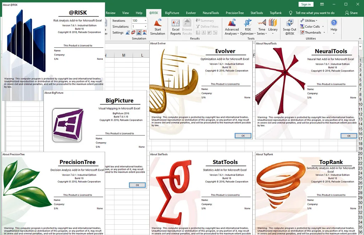Click the Ribbon Display Options icon
Viewport: 364px width, 235px height.
(x=322, y=4)
